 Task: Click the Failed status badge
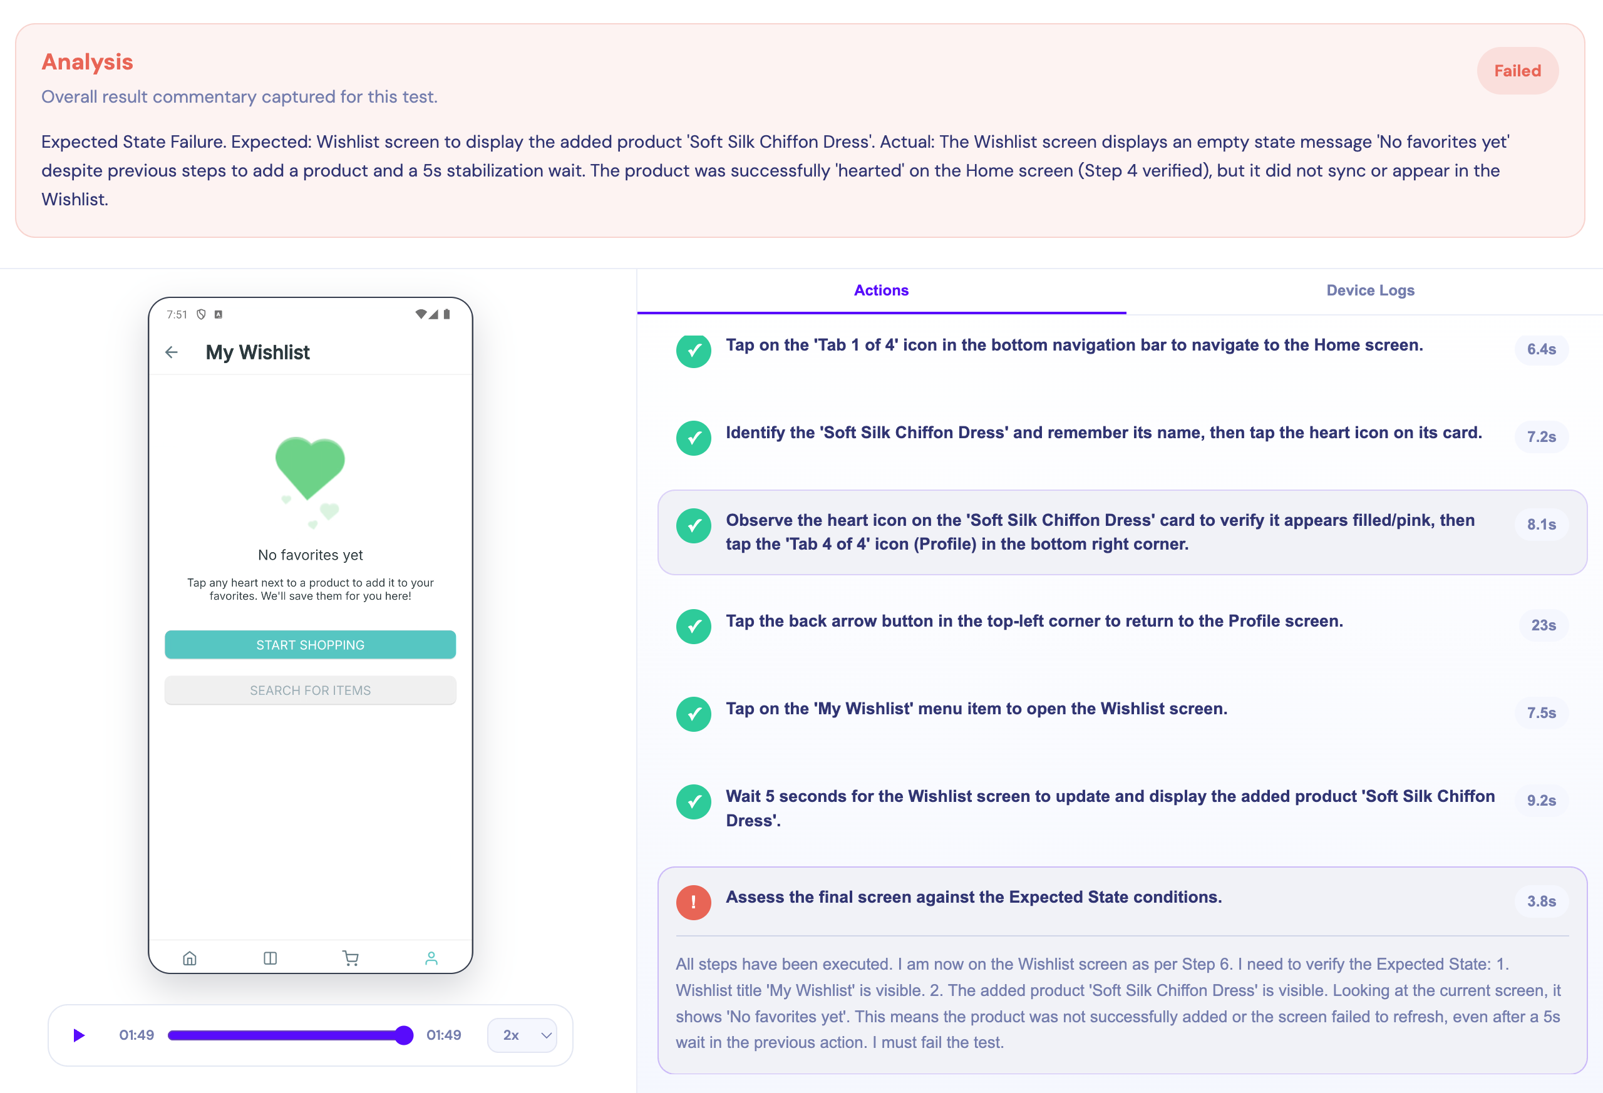(x=1517, y=70)
